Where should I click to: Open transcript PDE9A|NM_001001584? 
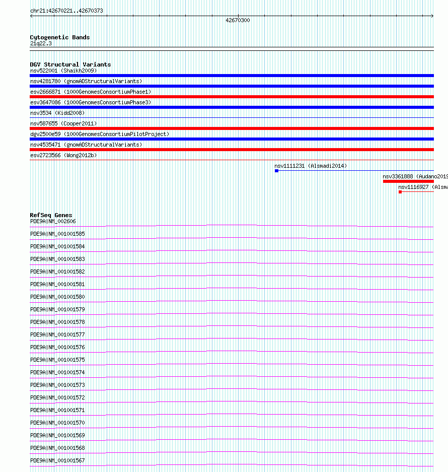[x=57, y=246]
